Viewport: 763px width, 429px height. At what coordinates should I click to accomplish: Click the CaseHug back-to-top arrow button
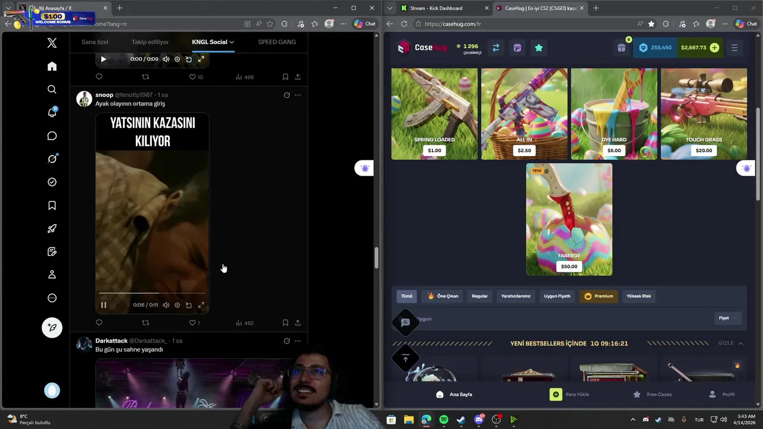pyautogui.click(x=405, y=359)
